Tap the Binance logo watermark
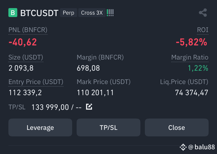The image size is (217, 154). point(183,147)
